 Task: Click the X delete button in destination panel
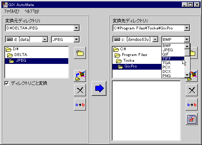(x=192, y=90)
